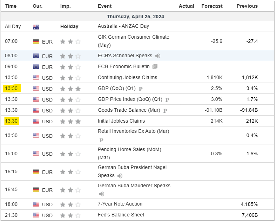Click the importance stars for GDP (QoQ)

(70, 89)
